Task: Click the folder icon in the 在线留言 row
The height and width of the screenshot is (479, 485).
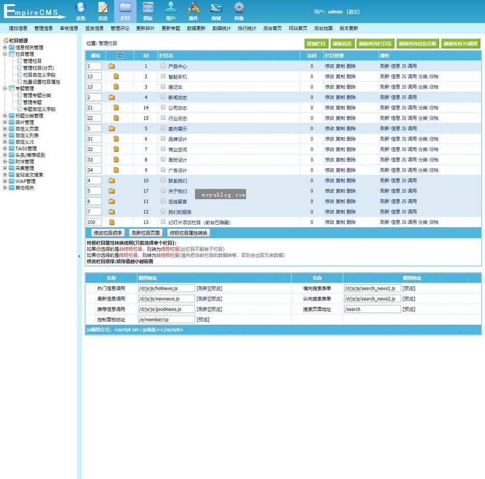Action: [x=112, y=201]
